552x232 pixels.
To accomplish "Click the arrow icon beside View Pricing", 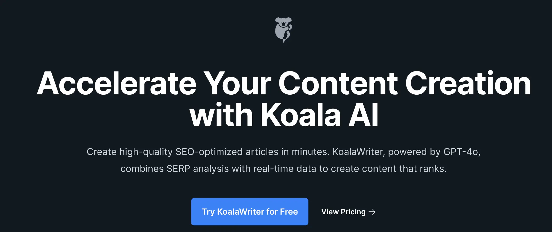I will (x=372, y=212).
